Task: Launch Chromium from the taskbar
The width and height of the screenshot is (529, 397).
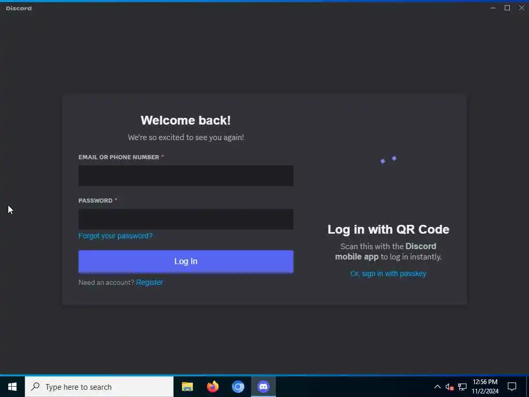Action: pos(238,387)
